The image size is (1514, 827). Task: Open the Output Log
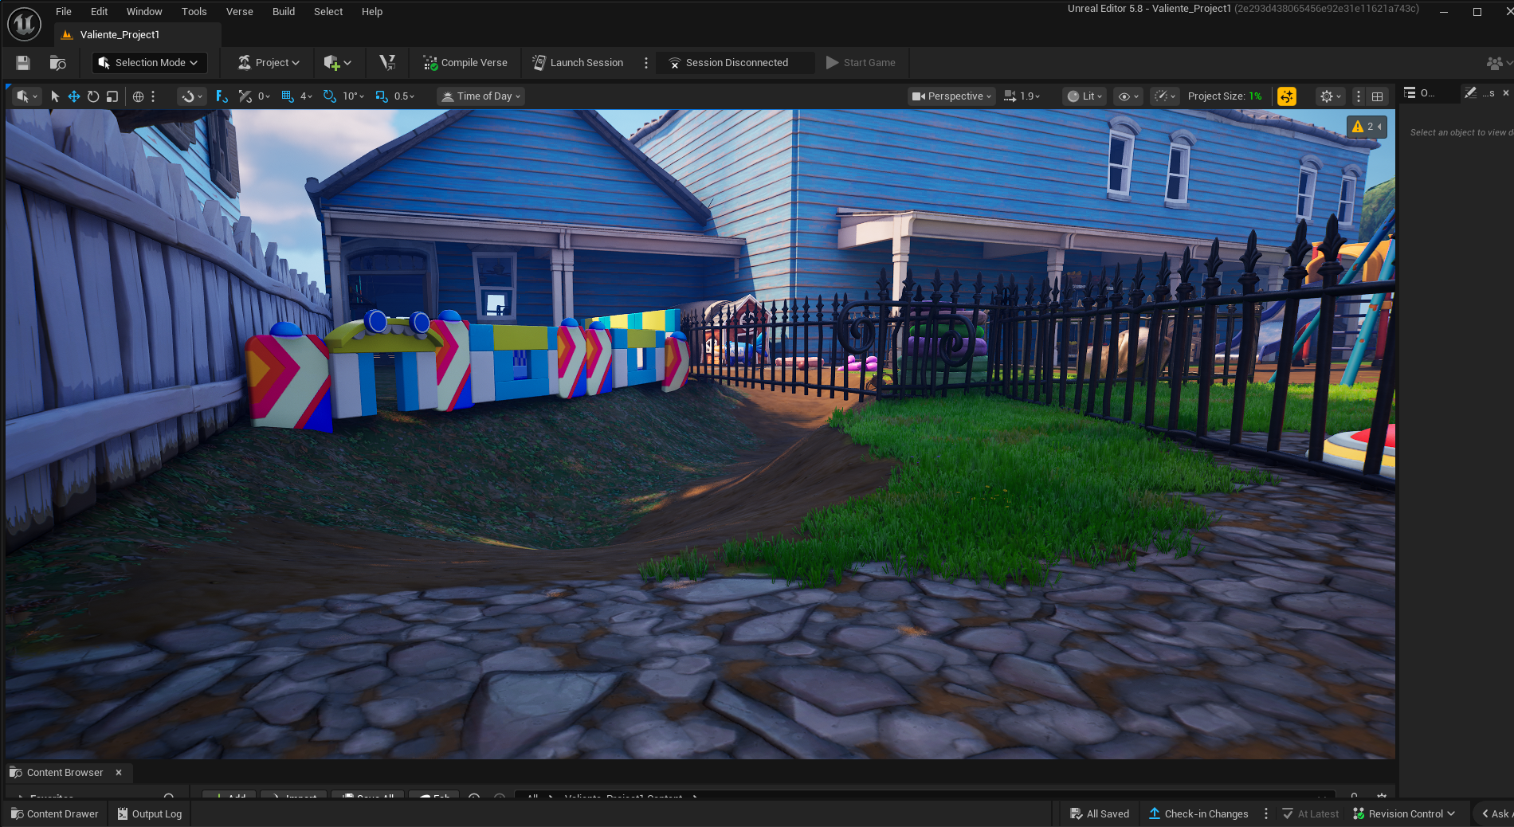[x=150, y=814]
